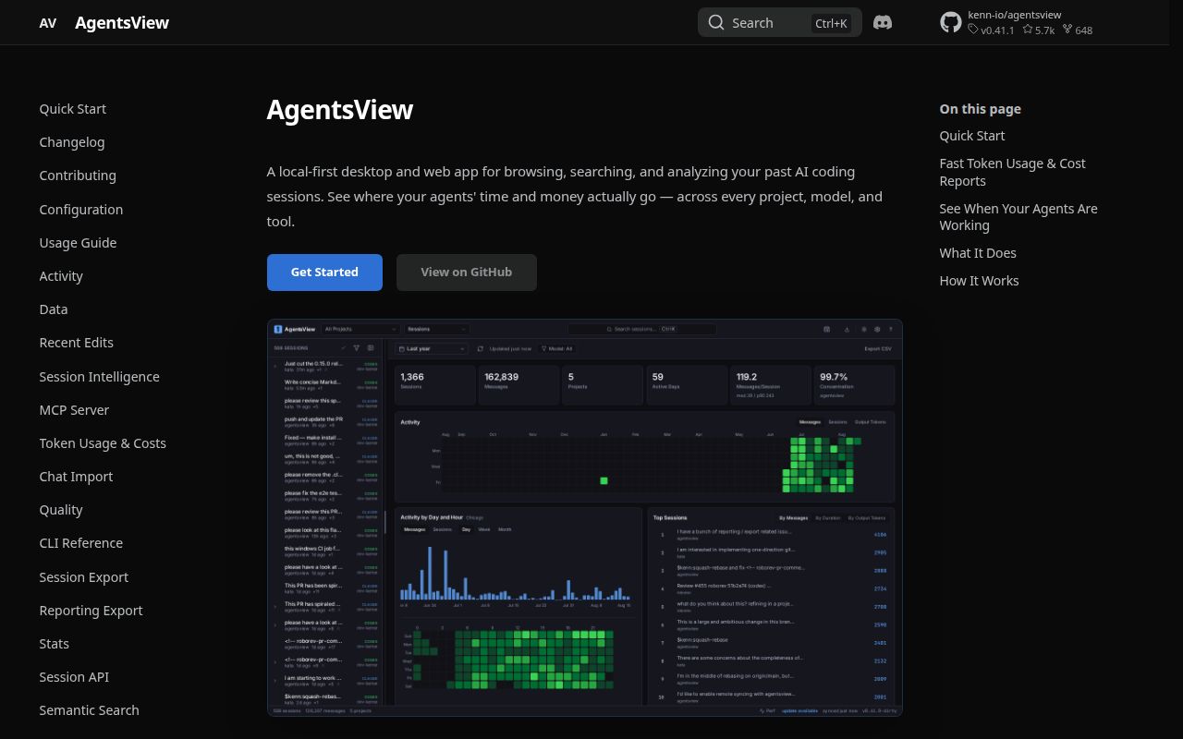Click the AgentsView site title
This screenshot has width=1183, height=739.
pos(122,23)
